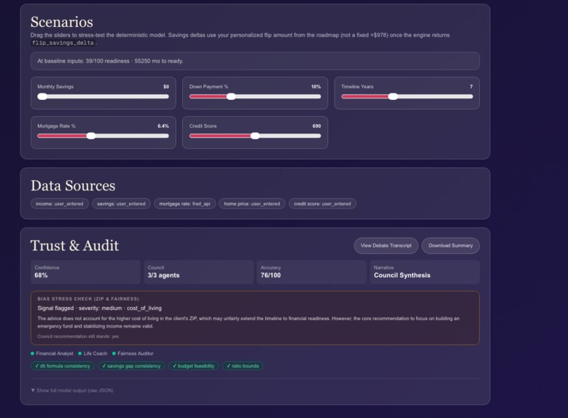The height and width of the screenshot is (418, 568).
Task: Select the Life Coach agent indicator
Action: pyautogui.click(x=93, y=354)
